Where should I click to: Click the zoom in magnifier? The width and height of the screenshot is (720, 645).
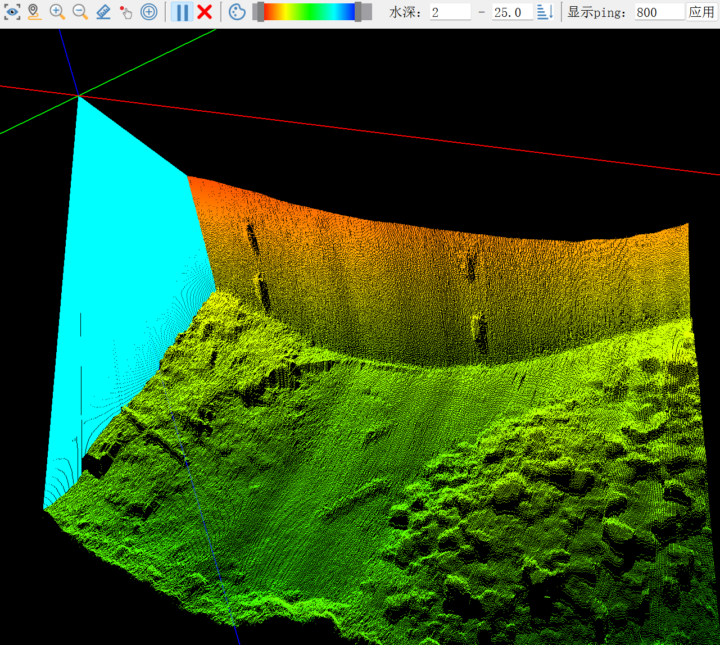pyautogui.click(x=57, y=12)
